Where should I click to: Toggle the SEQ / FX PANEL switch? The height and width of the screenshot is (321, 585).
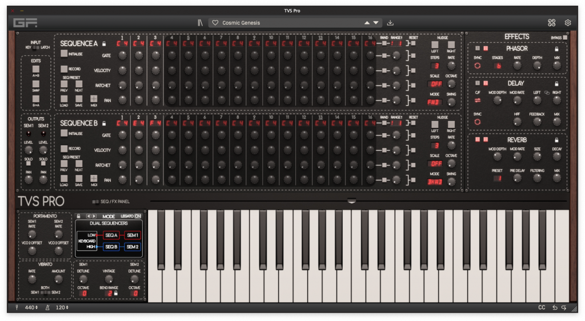95,202
